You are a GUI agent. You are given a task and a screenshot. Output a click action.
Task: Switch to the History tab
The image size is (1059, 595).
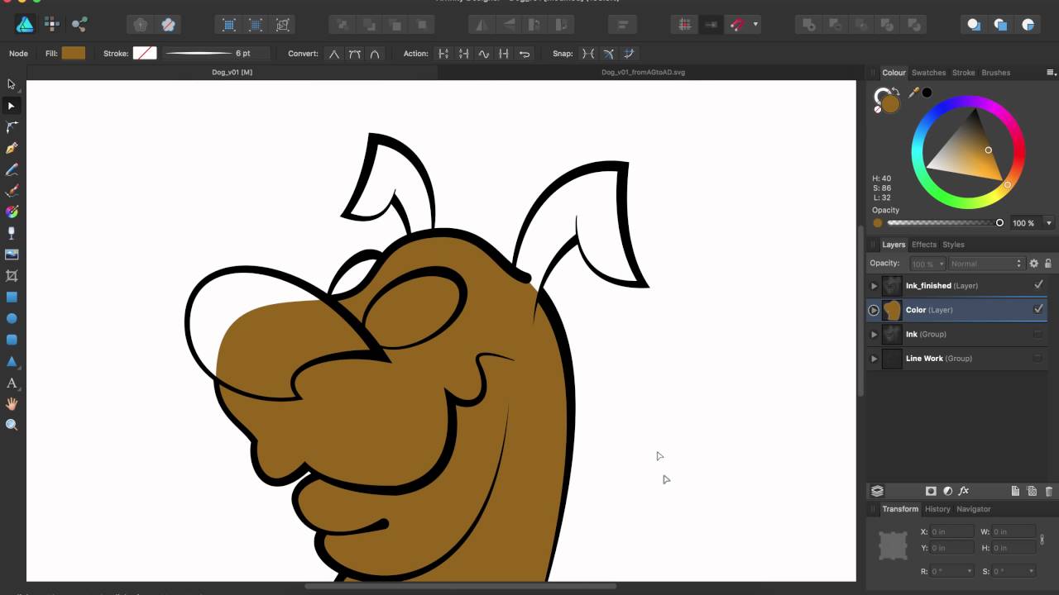(x=937, y=509)
